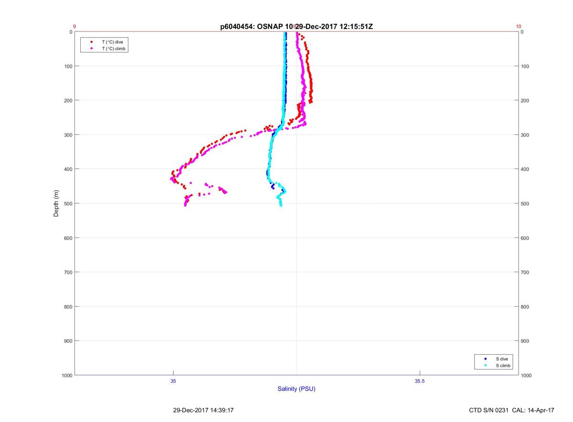Click the "400" depth tick on left axis
The height and width of the screenshot is (422, 573).
(68, 169)
